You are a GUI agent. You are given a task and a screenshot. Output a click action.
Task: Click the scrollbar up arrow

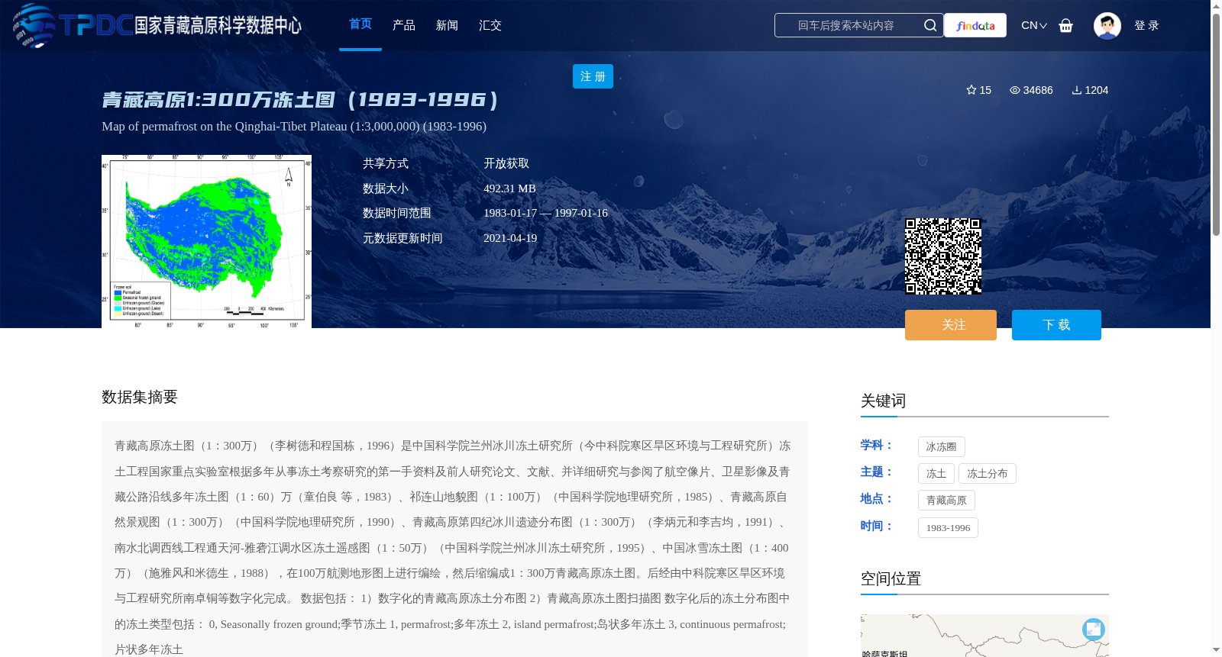pyautogui.click(x=1216, y=6)
